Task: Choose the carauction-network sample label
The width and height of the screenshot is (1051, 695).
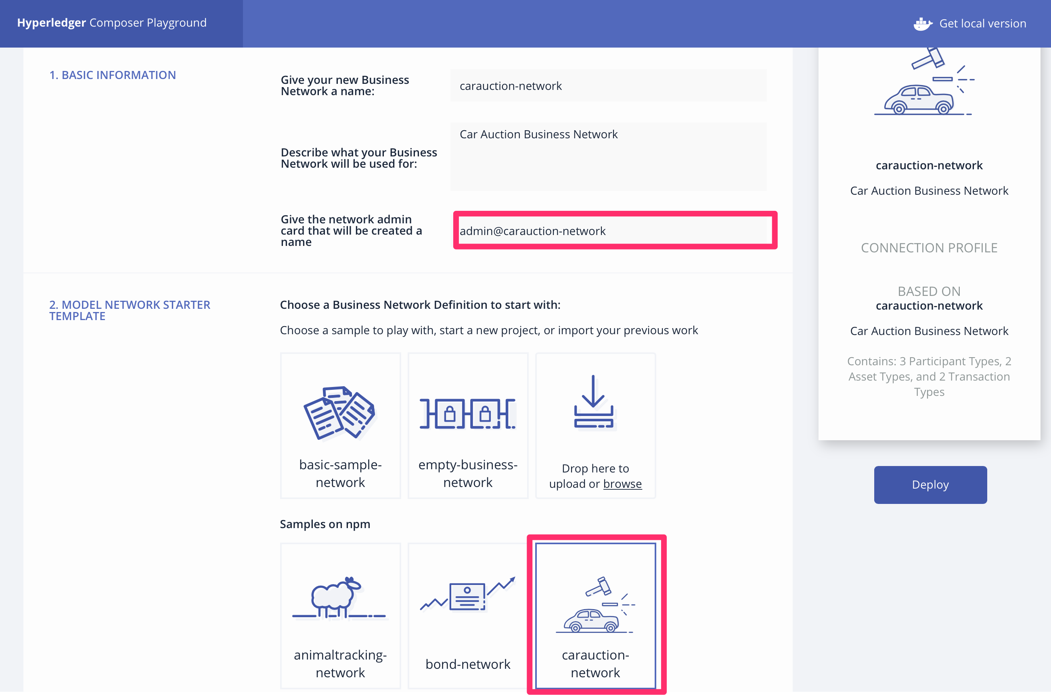Action: point(595,664)
